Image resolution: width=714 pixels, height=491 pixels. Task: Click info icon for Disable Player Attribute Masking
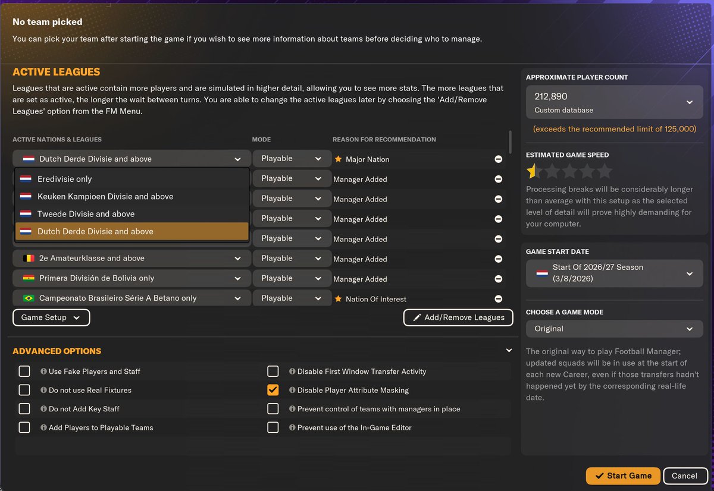click(292, 391)
